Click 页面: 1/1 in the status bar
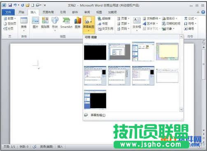Viewport: 207px width, 151px height. 9,146
